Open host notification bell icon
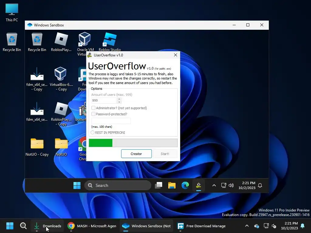Viewport: 311px width, 233px height. [303, 226]
